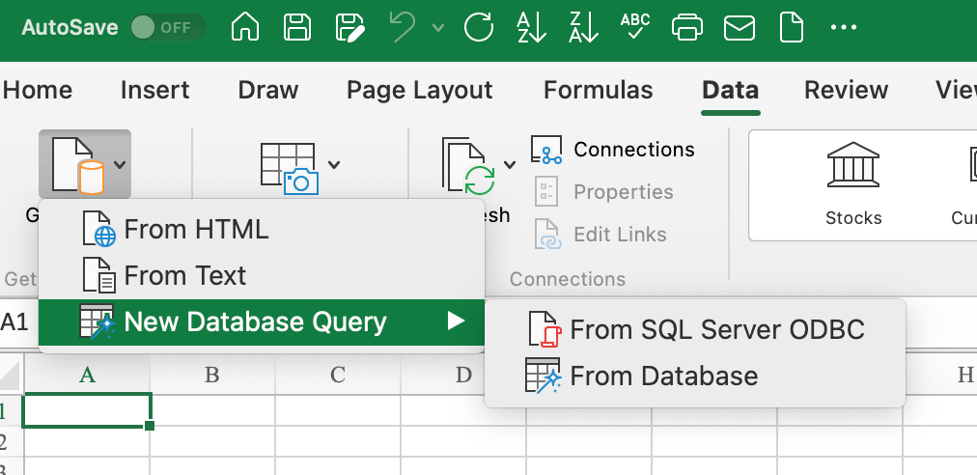Screen dimensions: 977x475
Task: Open the more options ellipsis
Action: coord(844,27)
